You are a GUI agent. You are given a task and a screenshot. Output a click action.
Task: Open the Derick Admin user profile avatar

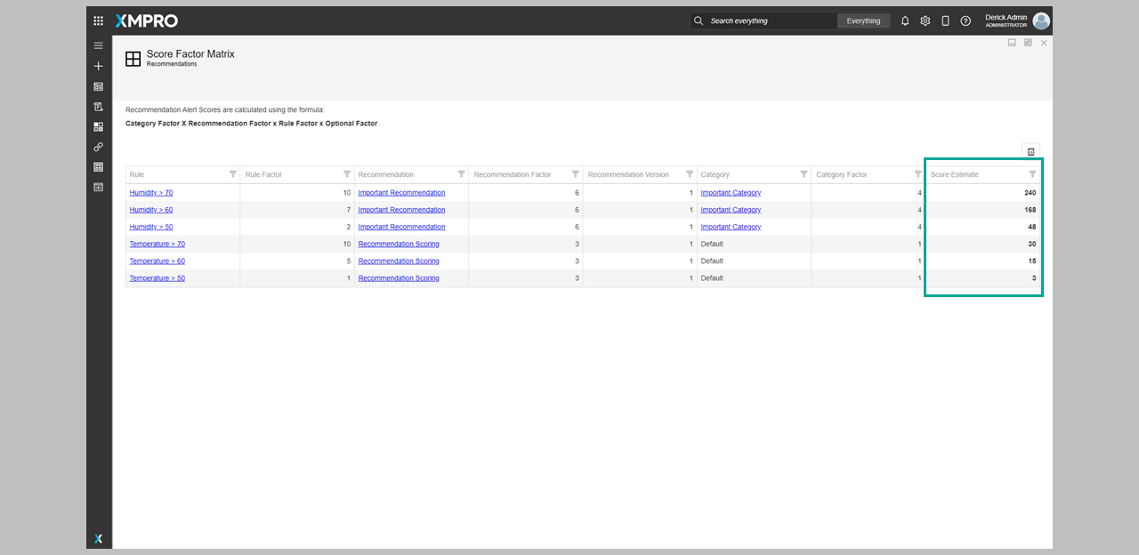[1041, 20]
